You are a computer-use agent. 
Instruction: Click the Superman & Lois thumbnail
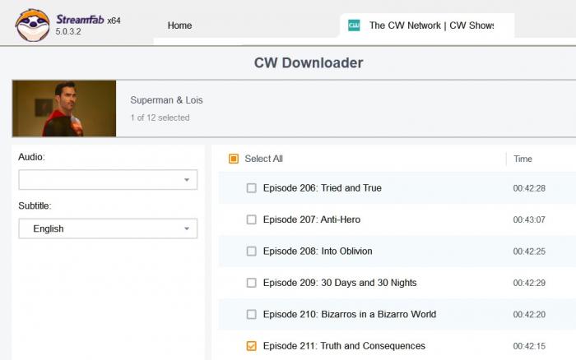click(64, 108)
